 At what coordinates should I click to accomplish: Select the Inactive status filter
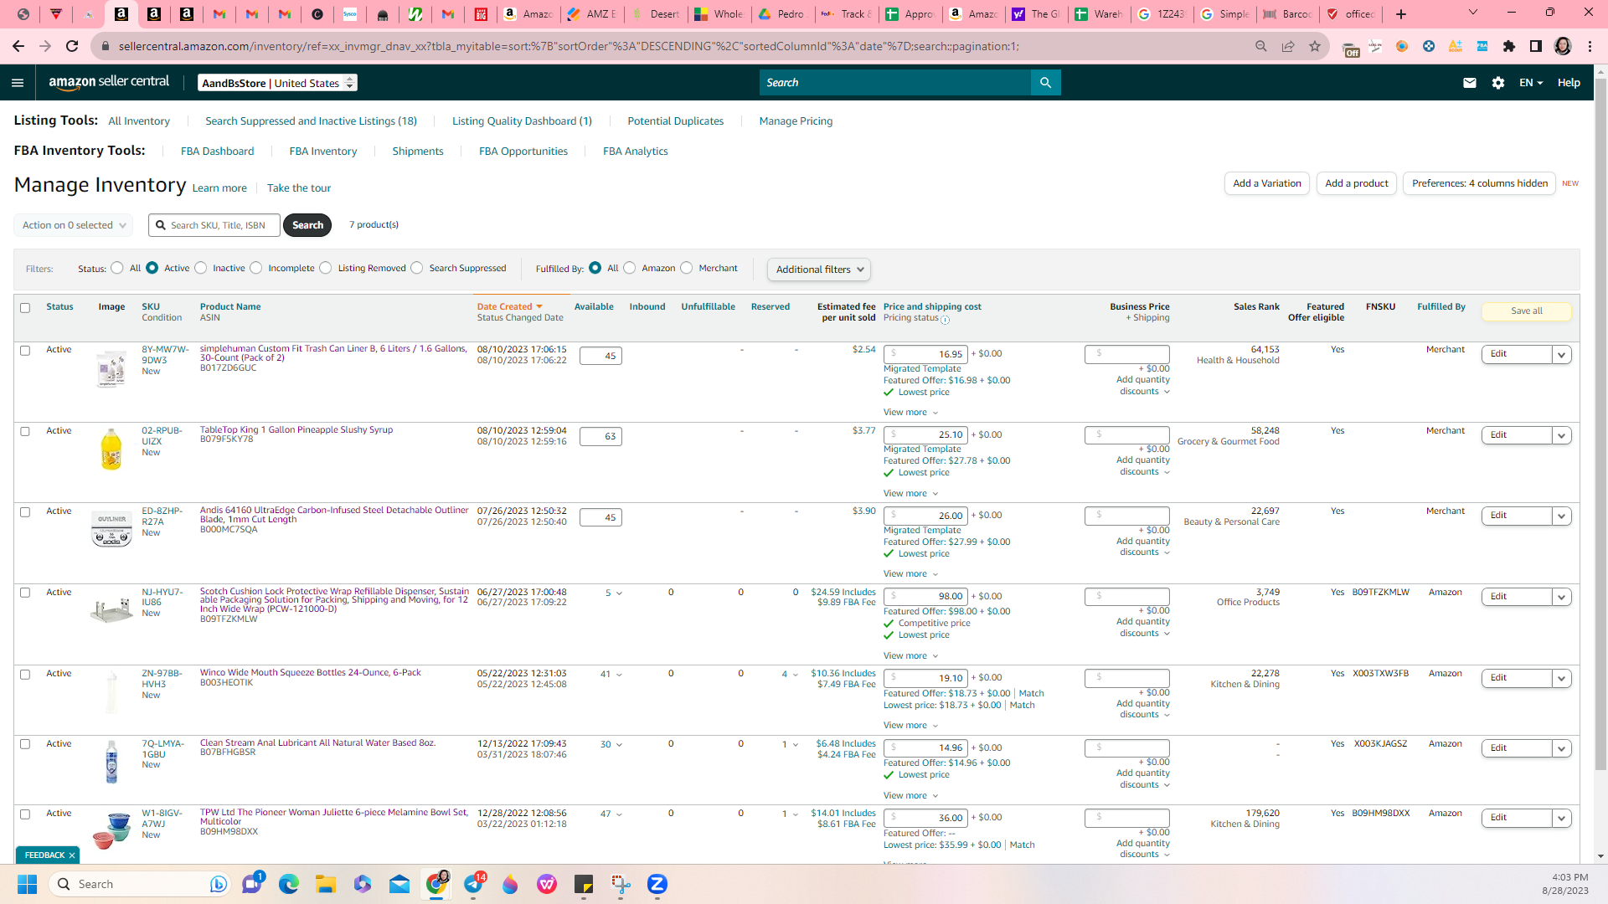tap(201, 268)
